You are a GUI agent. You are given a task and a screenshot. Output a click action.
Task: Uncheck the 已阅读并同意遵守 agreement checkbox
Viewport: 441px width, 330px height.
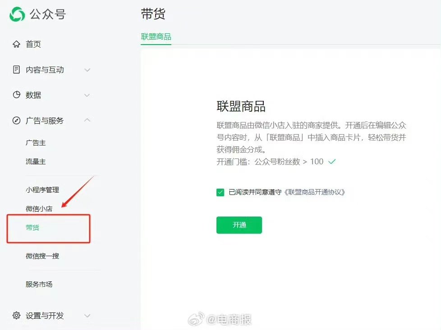[x=220, y=192]
